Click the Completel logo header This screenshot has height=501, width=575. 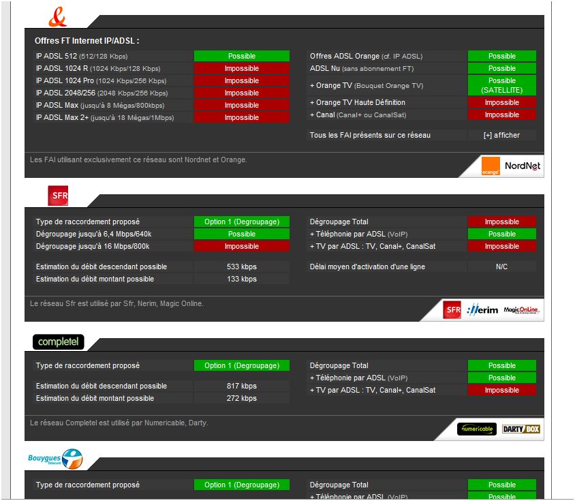[58, 341]
